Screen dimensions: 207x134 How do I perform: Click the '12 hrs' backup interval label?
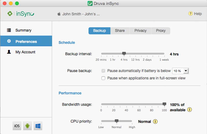point(135,60)
